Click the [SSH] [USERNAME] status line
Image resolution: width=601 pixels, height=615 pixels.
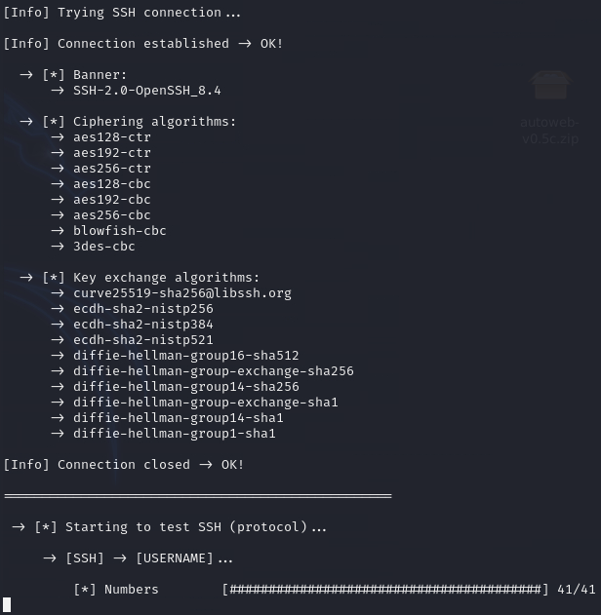click(x=138, y=558)
